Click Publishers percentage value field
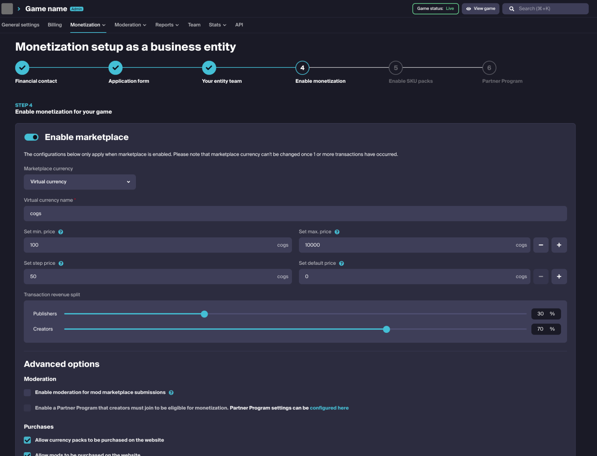The width and height of the screenshot is (597, 456). click(x=546, y=314)
